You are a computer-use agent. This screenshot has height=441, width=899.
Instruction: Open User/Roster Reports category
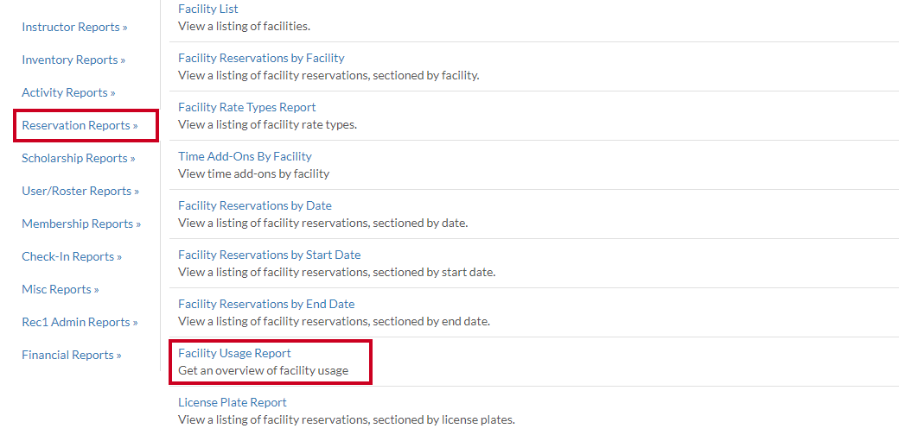click(x=80, y=191)
